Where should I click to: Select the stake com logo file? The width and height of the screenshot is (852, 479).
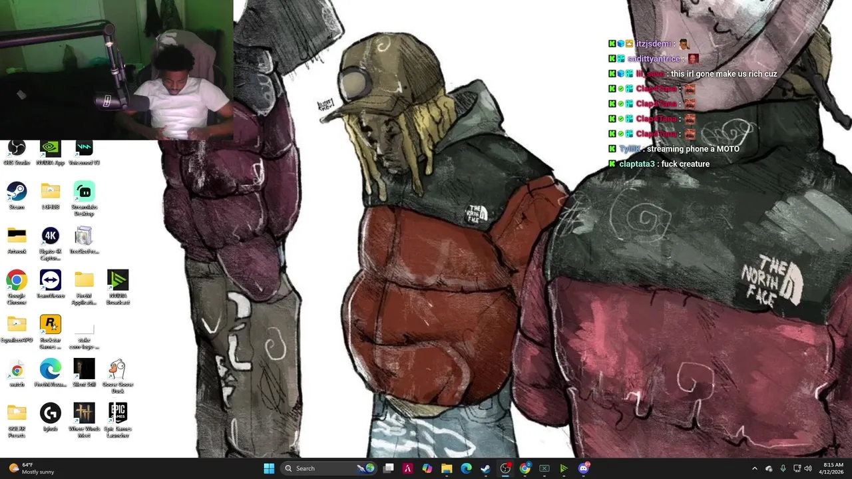tap(85, 337)
